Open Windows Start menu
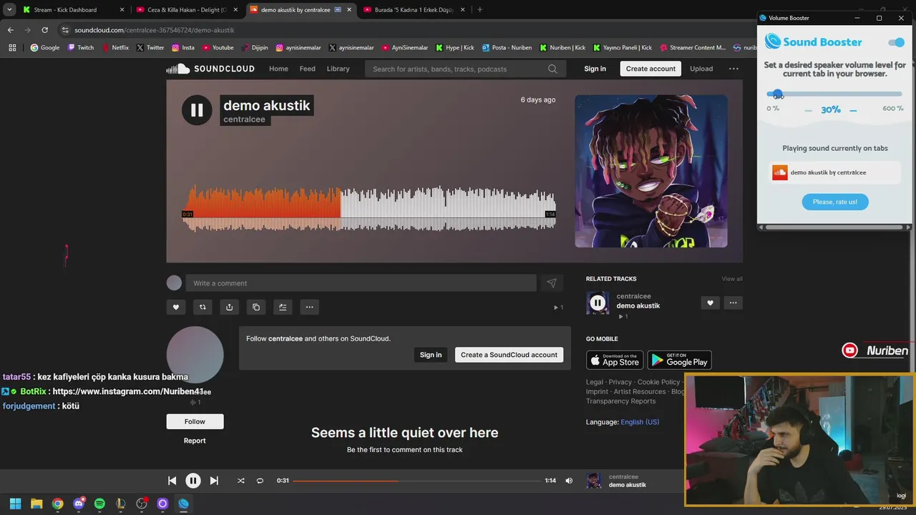The image size is (916, 515). click(15, 504)
